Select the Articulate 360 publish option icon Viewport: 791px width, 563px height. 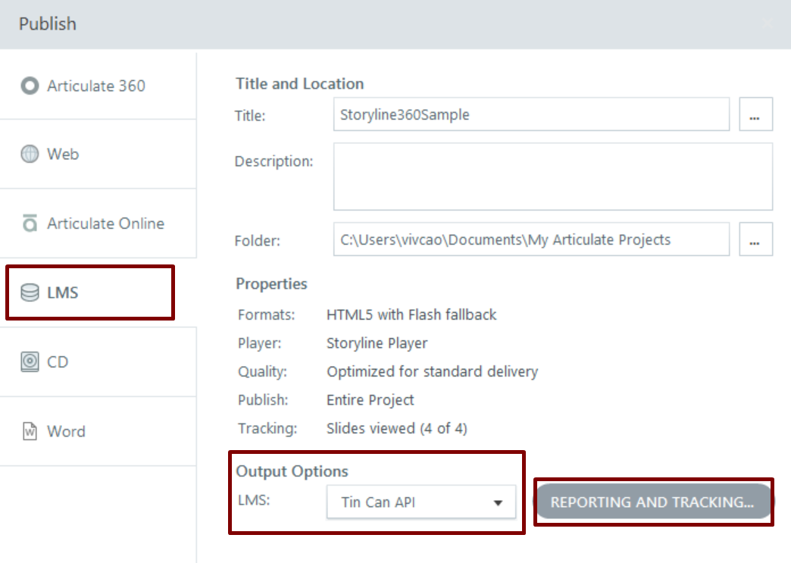pyautogui.click(x=30, y=86)
